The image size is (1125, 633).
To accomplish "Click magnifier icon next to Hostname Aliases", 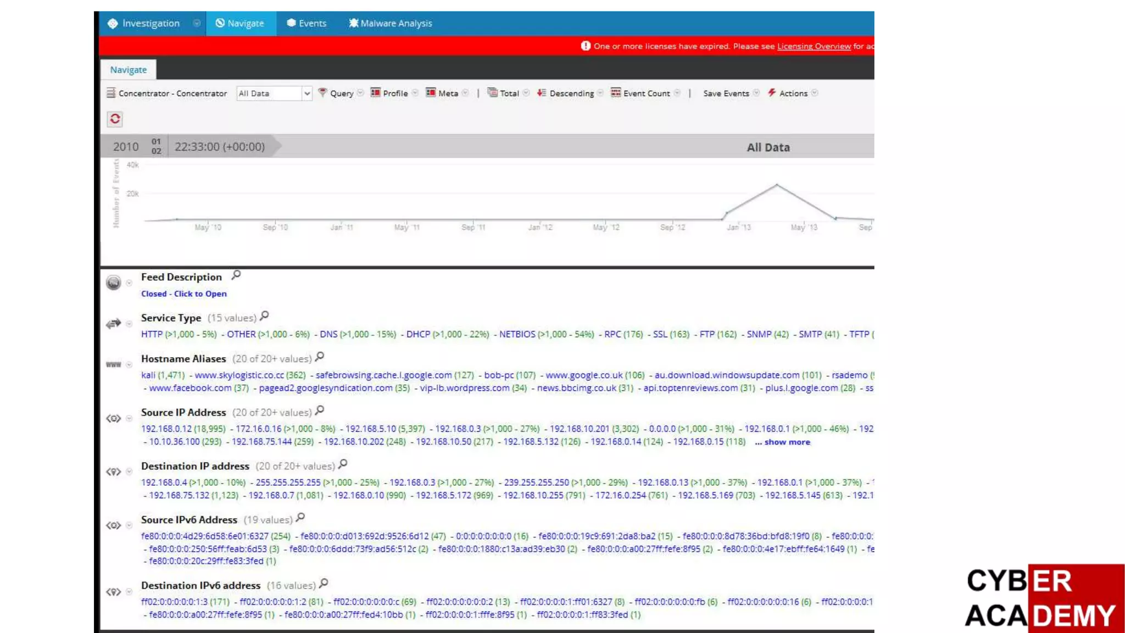I will click(x=320, y=357).
